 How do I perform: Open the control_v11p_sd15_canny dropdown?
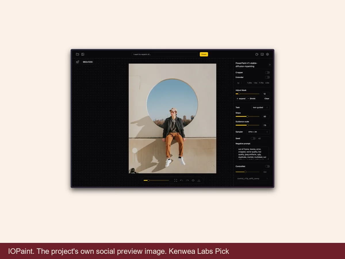coord(253,178)
